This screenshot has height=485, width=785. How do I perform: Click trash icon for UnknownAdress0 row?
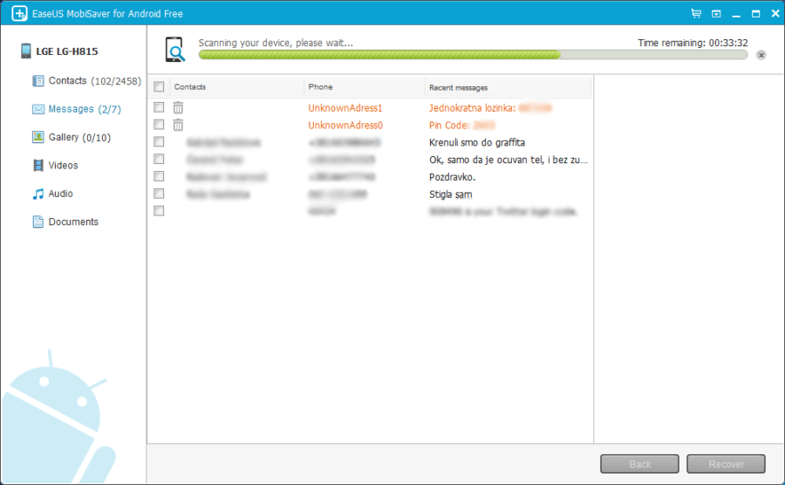click(x=178, y=125)
